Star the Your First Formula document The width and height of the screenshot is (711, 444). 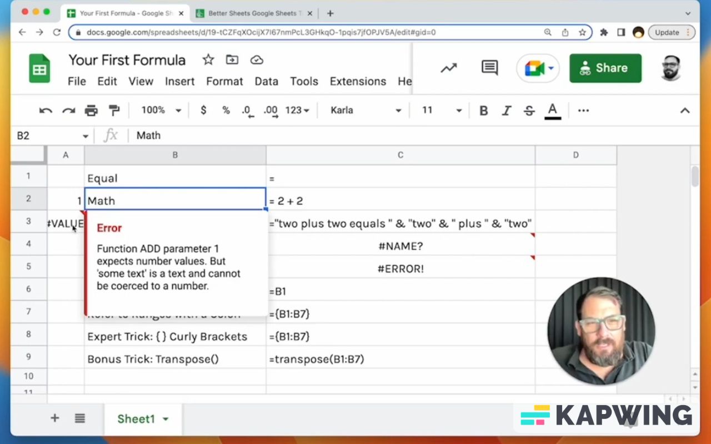[208, 60]
